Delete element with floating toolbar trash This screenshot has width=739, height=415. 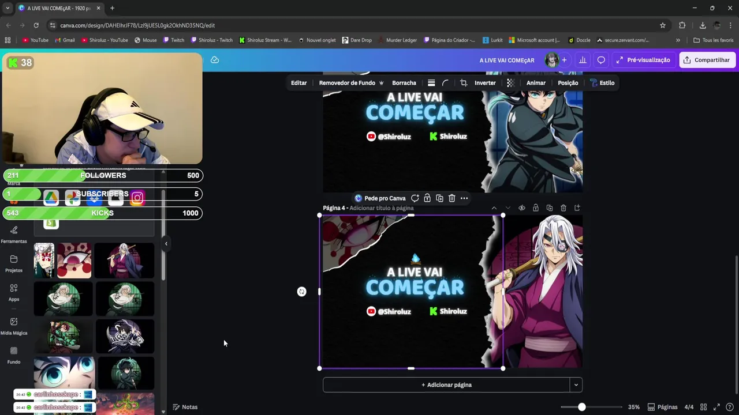(x=451, y=198)
